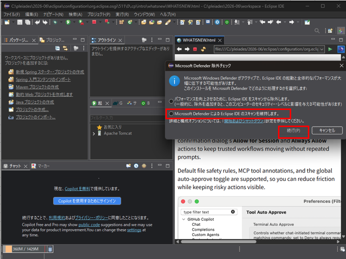Open the ファイル(F) menu

pyautogui.click(x=12, y=14)
